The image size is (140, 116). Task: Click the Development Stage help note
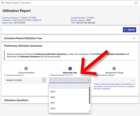[x=114, y=86]
